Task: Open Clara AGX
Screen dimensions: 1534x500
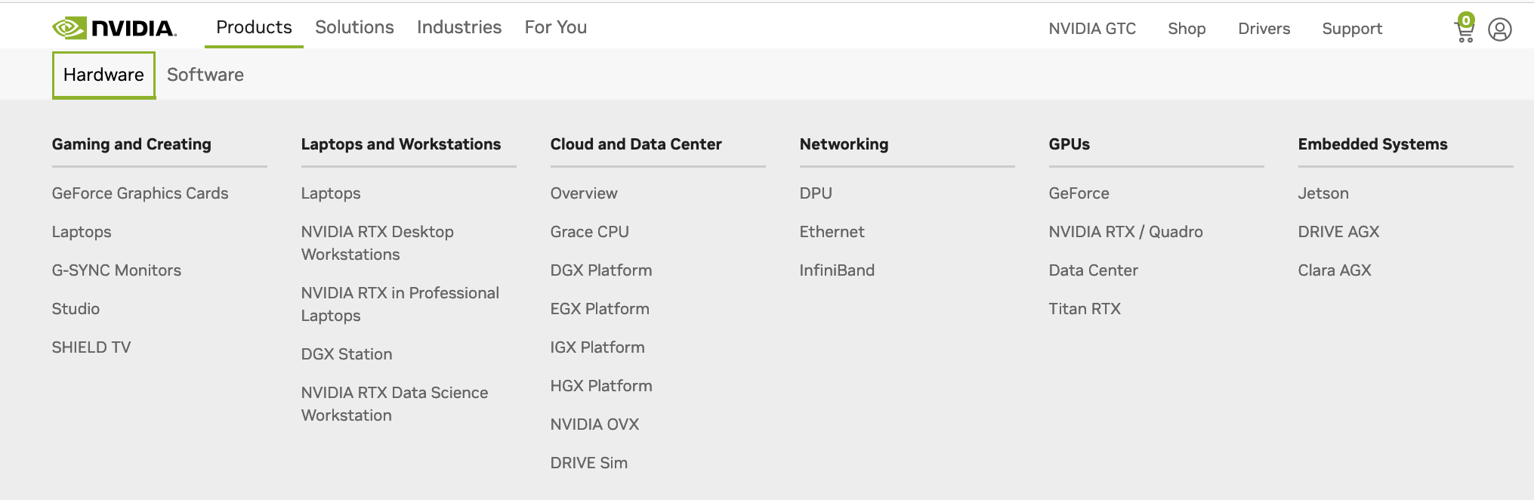Action: 1335,270
